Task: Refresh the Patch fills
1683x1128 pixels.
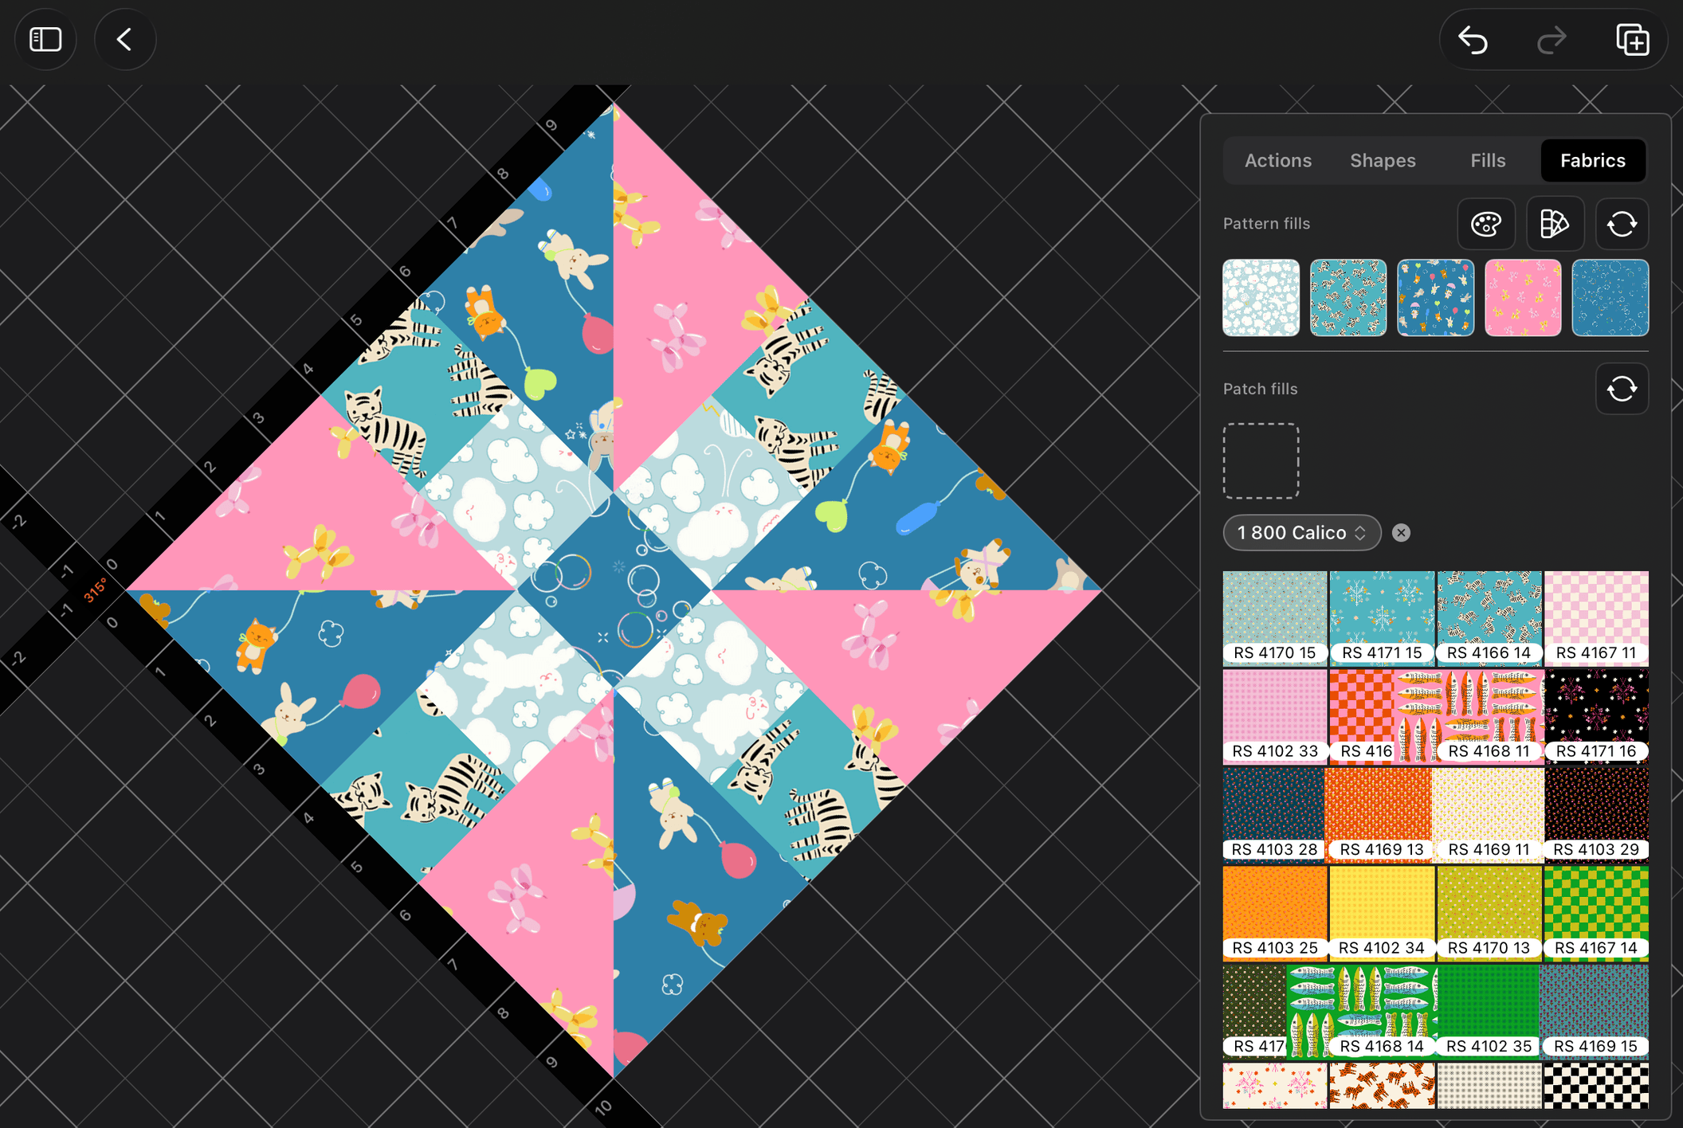Action: pyautogui.click(x=1622, y=389)
